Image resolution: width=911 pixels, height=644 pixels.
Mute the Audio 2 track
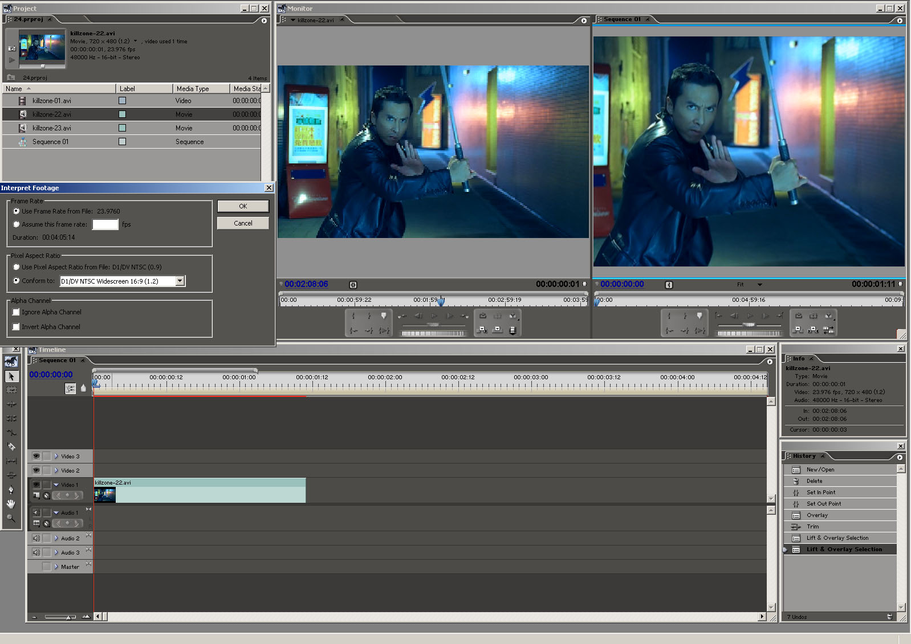click(36, 538)
